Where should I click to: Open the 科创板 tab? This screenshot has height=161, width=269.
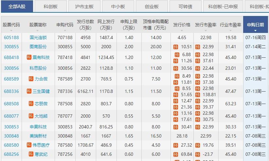(51, 7)
